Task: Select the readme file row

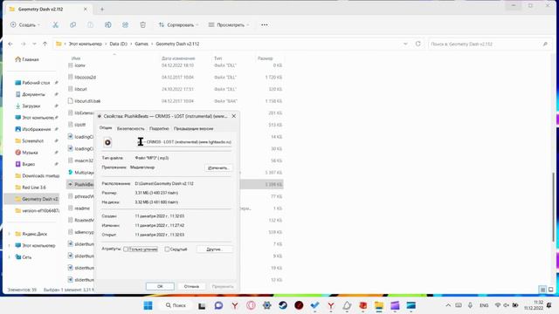Action: 81,208
